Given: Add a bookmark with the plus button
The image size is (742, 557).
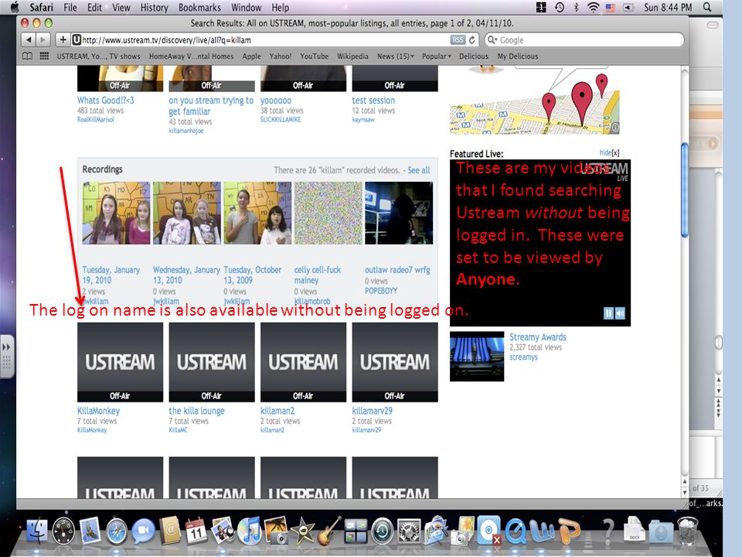Looking at the screenshot, I should (63, 40).
